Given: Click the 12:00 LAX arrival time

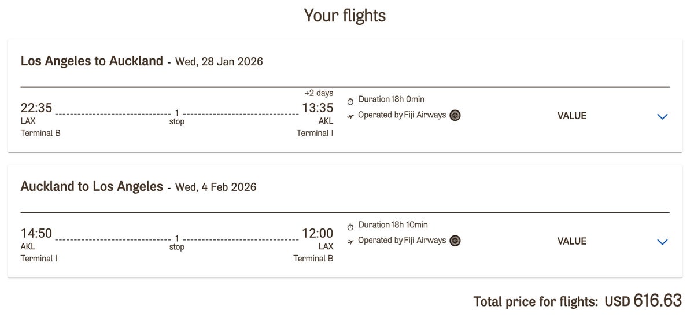Looking at the screenshot, I should click(x=318, y=234).
